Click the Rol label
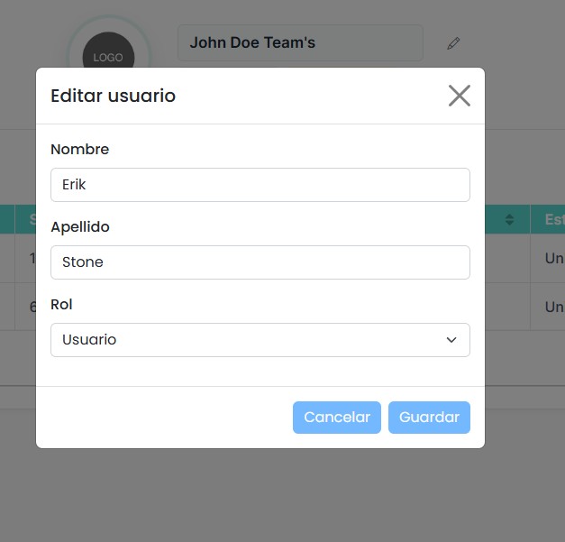565x542 pixels. pos(61,305)
